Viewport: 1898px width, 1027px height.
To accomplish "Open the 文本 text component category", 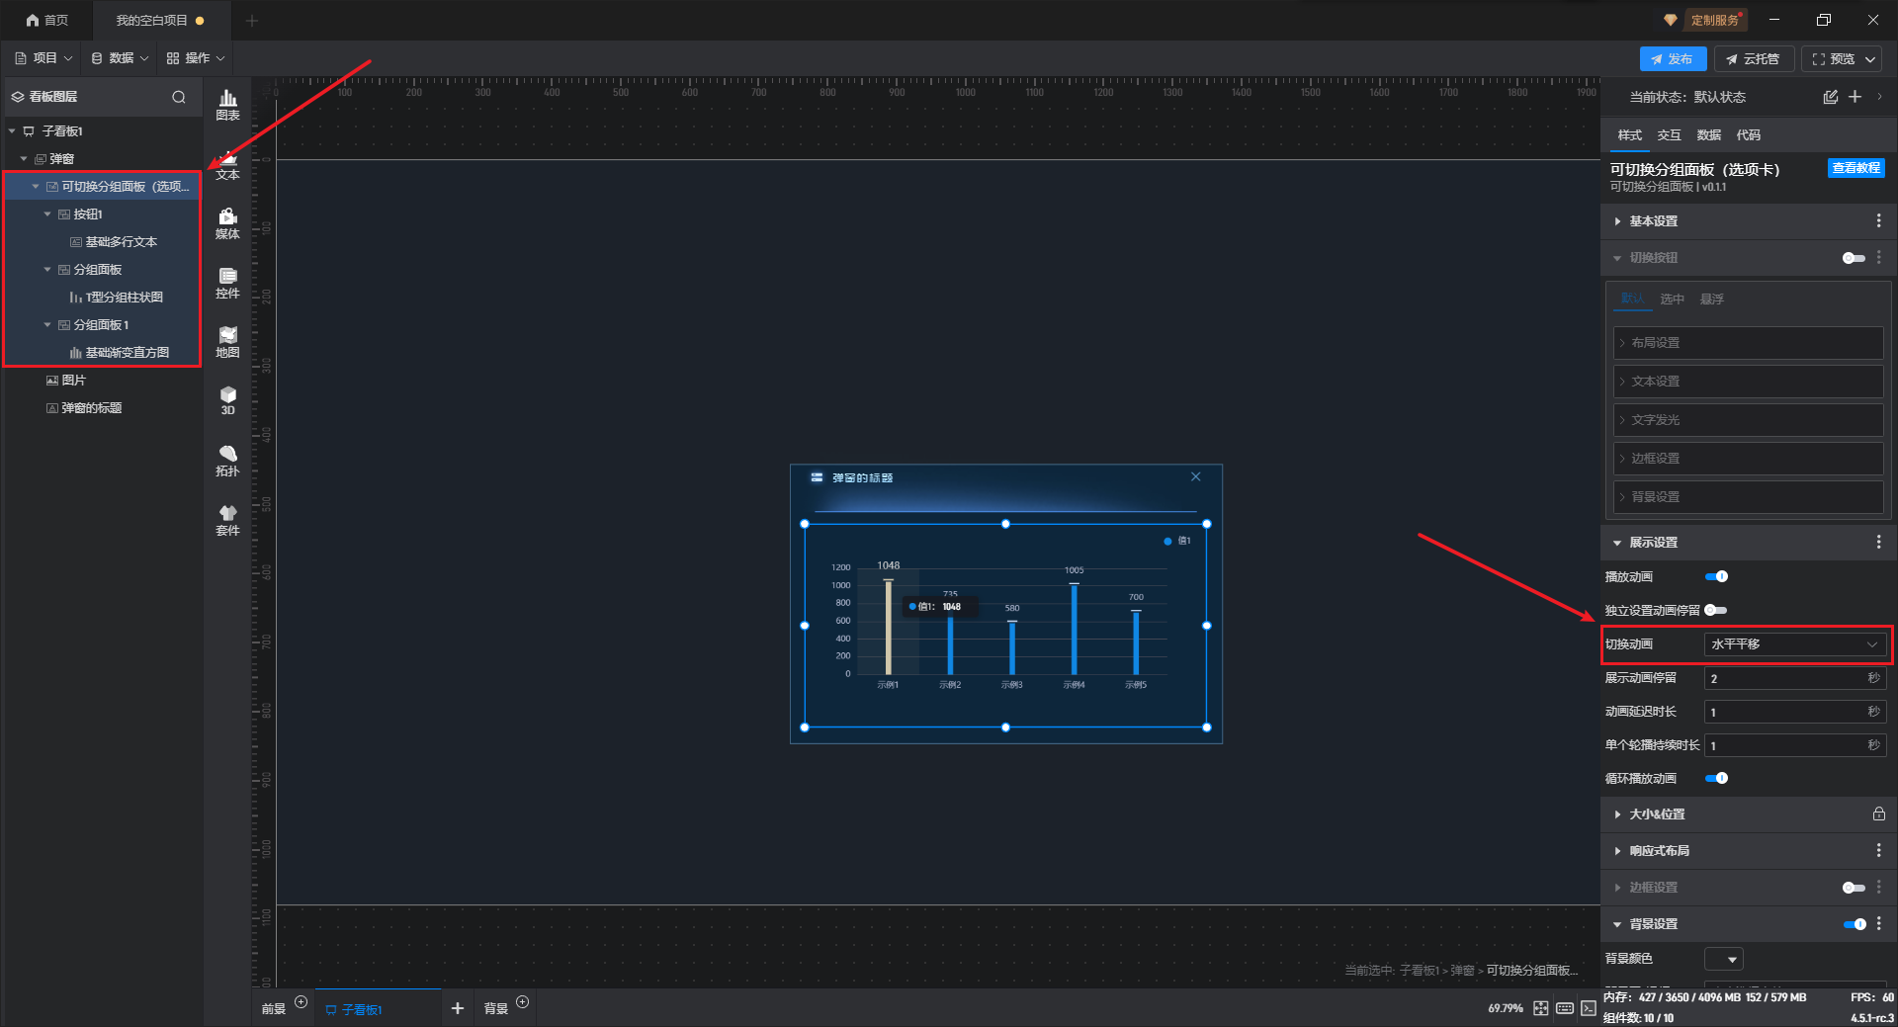I will [227, 165].
